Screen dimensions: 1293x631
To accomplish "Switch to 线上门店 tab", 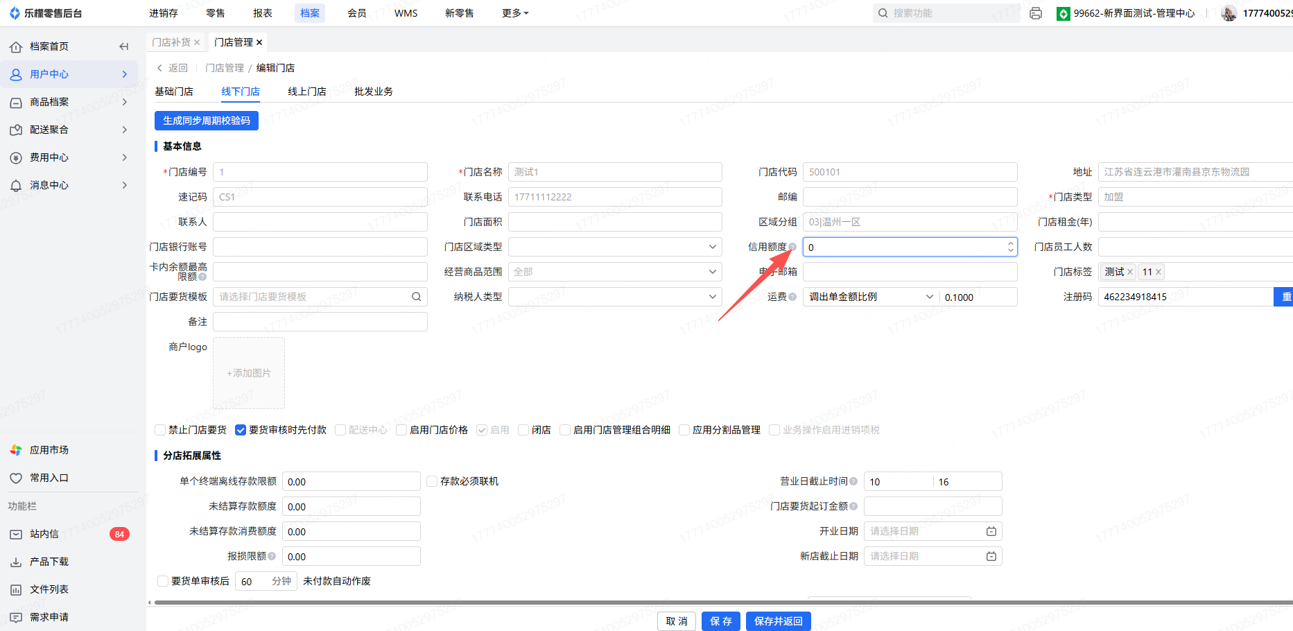I will [x=307, y=92].
